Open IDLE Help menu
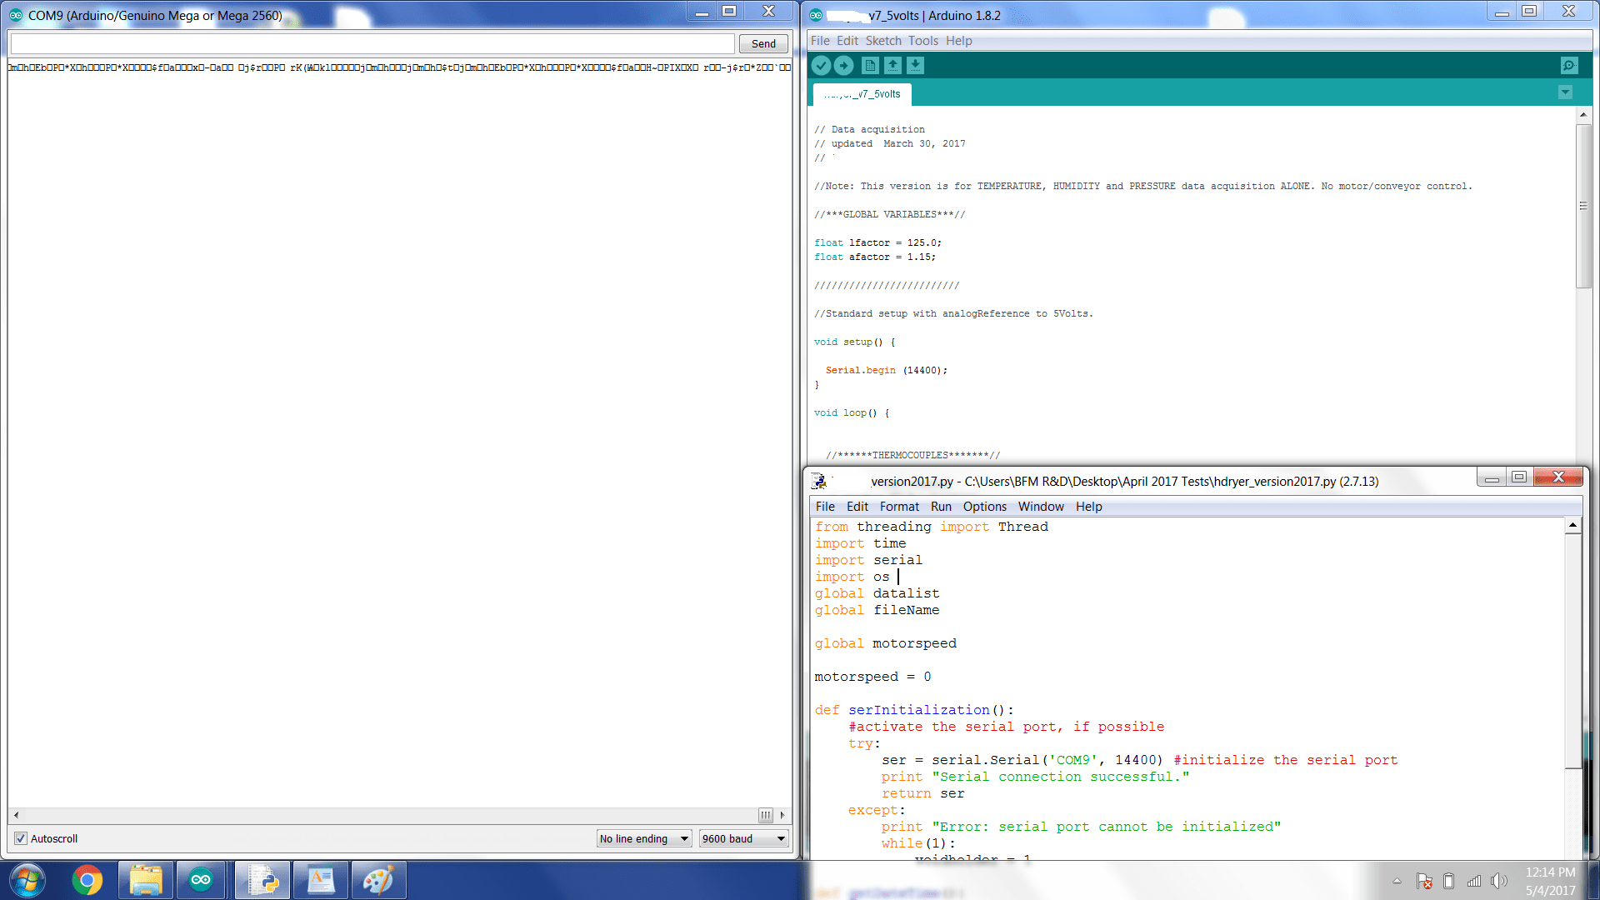 [x=1088, y=507]
